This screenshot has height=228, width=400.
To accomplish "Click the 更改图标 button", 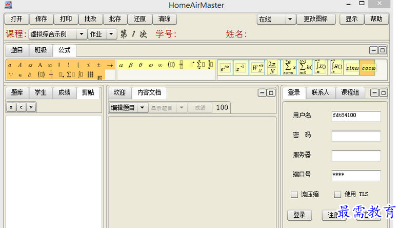I will click(x=315, y=19).
